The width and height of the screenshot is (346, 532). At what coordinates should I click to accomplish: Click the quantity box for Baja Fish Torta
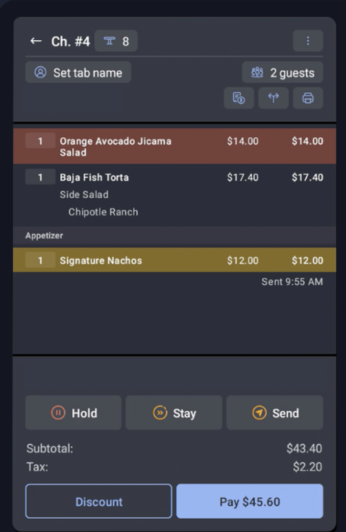click(x=40, y=177)
